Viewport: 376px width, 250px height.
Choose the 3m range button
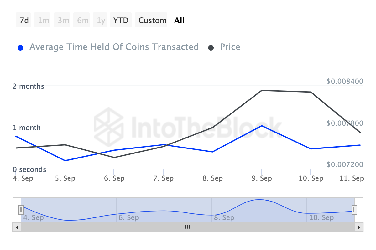pos(63,20)
